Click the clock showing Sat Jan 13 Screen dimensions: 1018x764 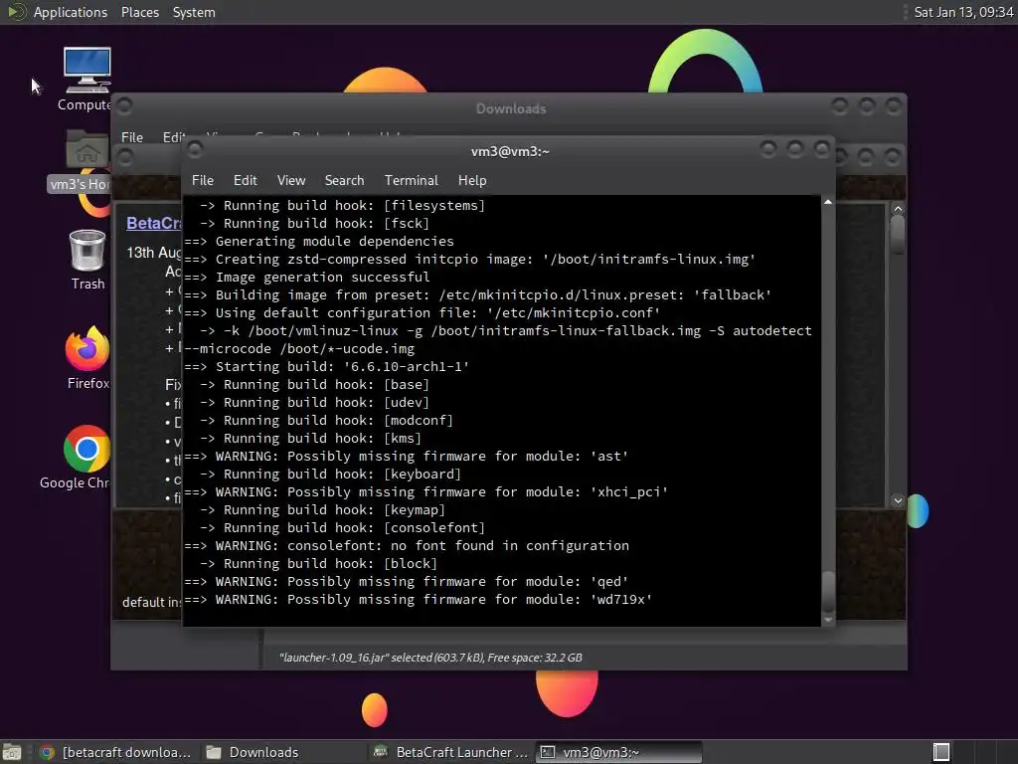[963, 12]
